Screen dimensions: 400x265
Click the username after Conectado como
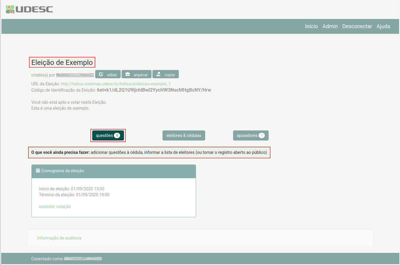(x=83, y=259)
